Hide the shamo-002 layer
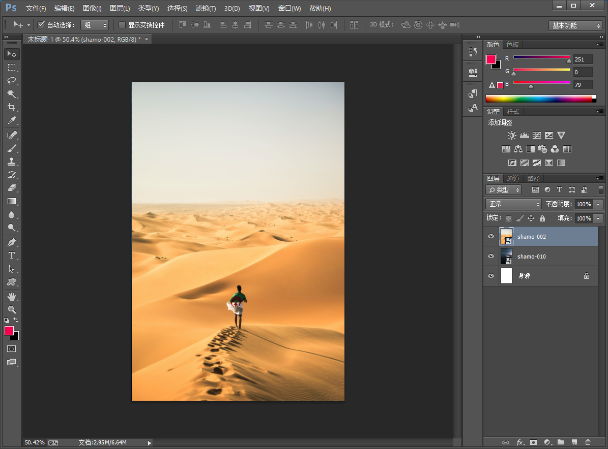Image resolution: width=608 pixels, height=449 pixels. click(x=491, y=236)
